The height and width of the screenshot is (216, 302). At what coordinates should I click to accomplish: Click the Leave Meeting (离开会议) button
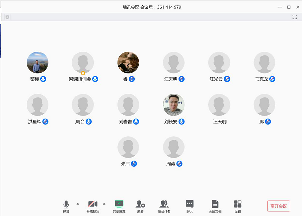278,206
